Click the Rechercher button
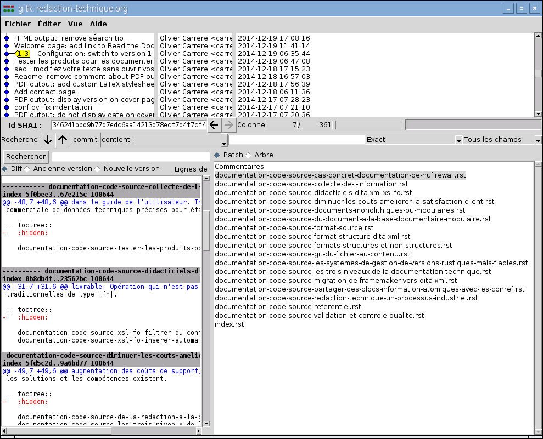This screenshot has width=543, height=439. point(26,157)
